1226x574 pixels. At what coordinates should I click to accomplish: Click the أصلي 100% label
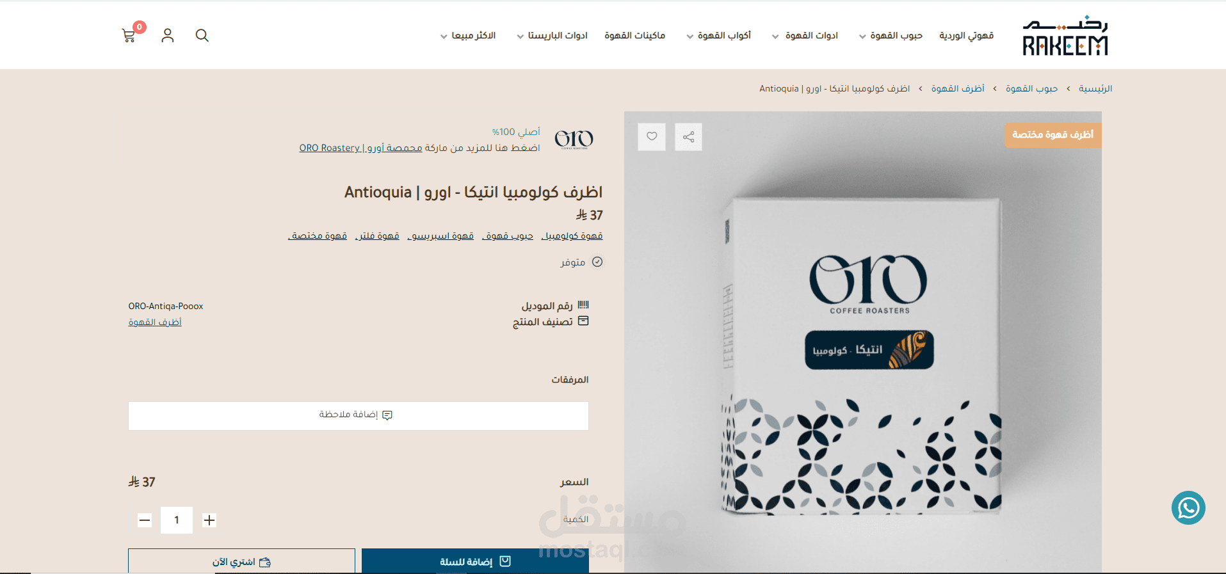(516, 132)
